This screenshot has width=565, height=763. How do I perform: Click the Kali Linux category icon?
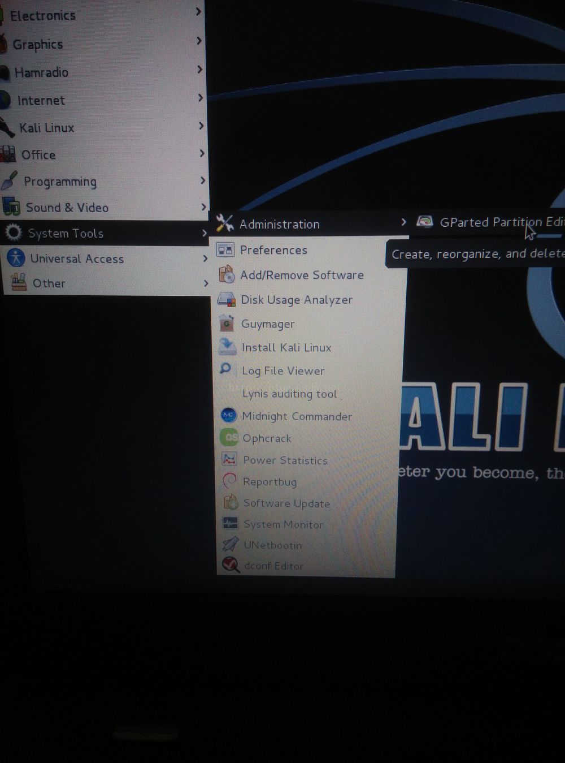point(7,128)
